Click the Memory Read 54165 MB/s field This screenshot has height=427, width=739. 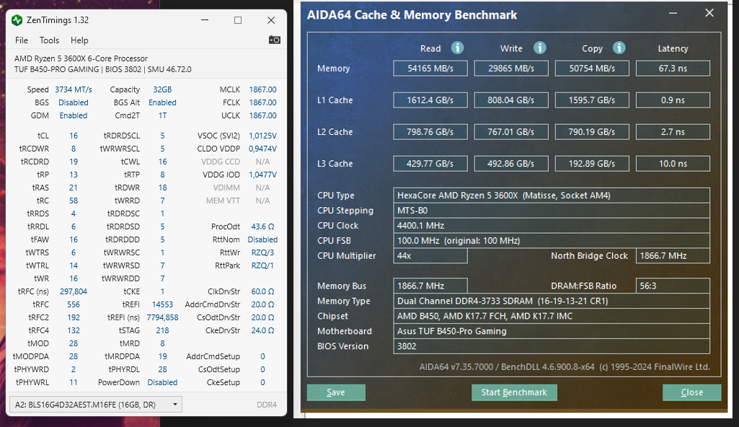coord(430,69)
